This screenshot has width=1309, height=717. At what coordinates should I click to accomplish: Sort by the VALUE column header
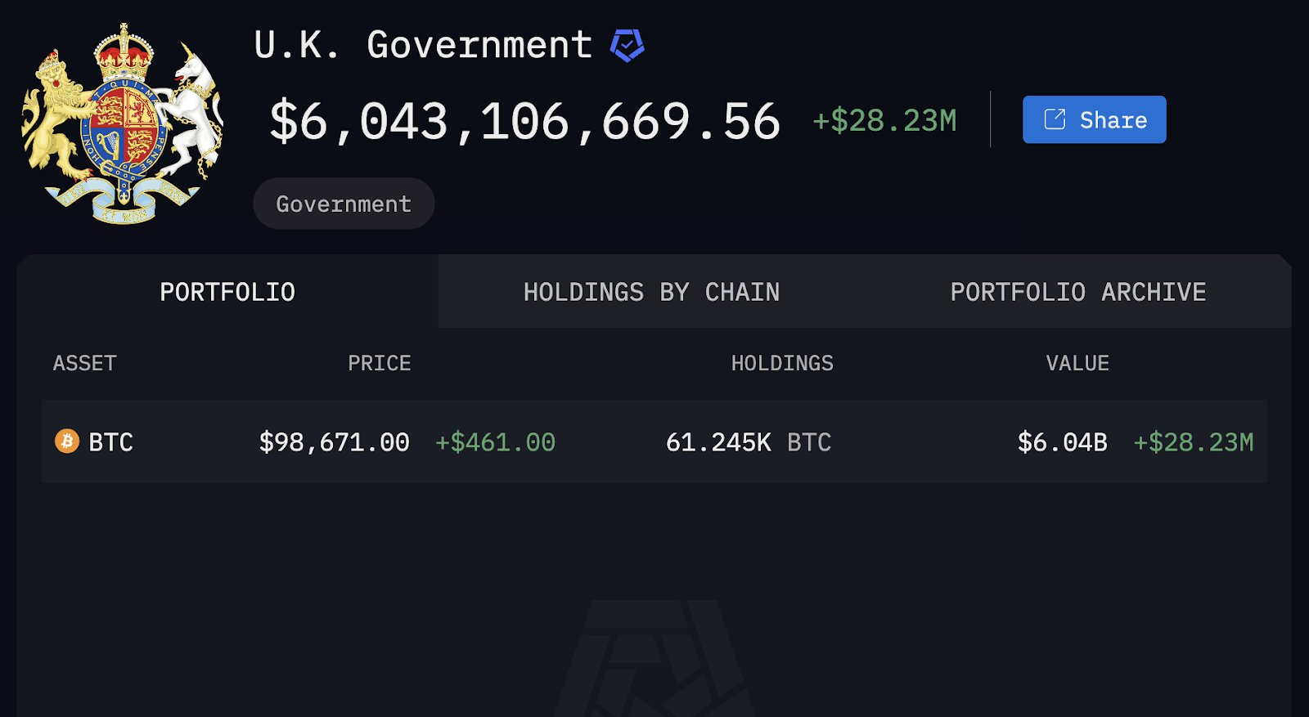[x=1077, y=363]
